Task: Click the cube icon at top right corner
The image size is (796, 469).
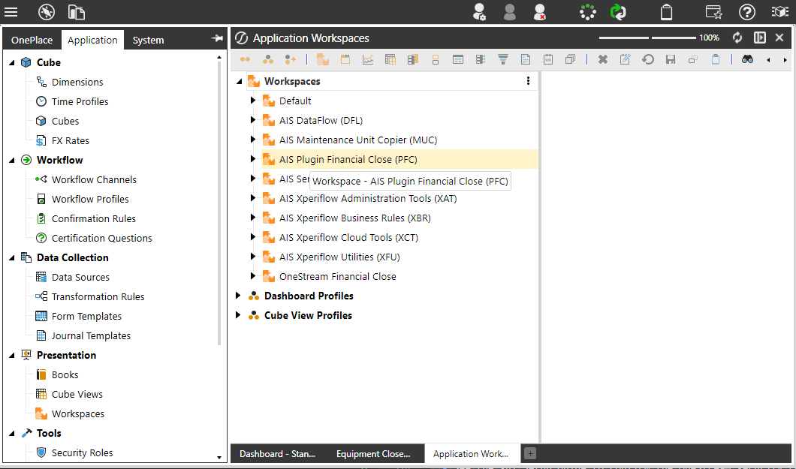Action: [779, 12]
